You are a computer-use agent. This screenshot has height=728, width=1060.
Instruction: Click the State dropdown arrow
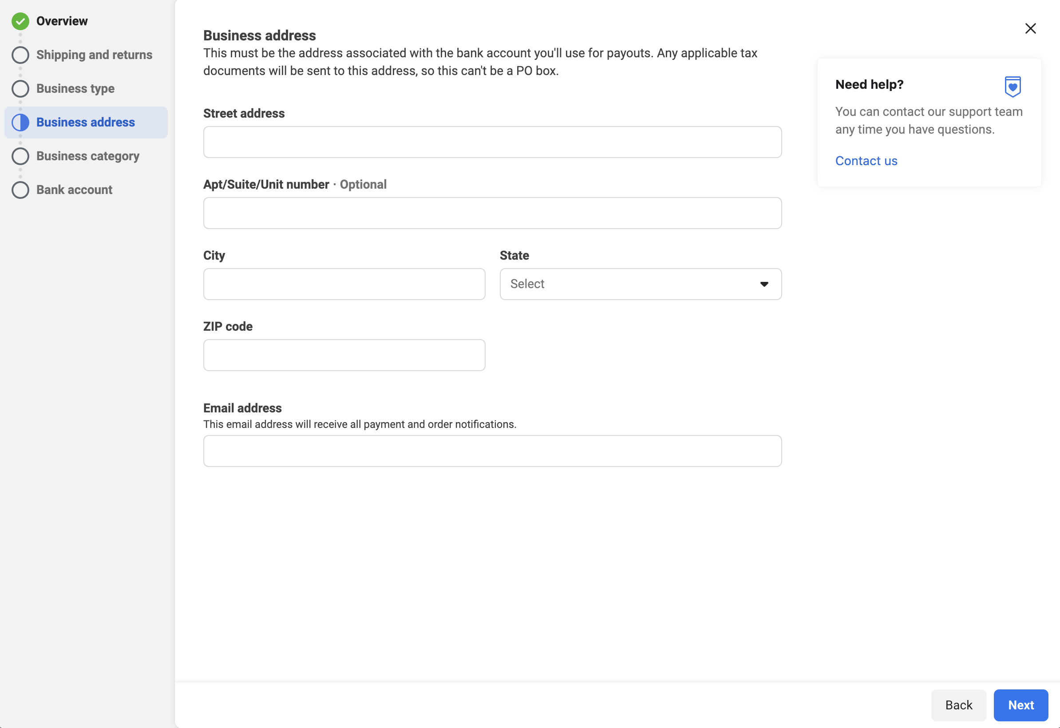(x=764, y=284)
